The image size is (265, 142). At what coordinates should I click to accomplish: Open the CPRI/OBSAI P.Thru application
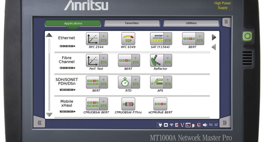[x=128, y=104]
